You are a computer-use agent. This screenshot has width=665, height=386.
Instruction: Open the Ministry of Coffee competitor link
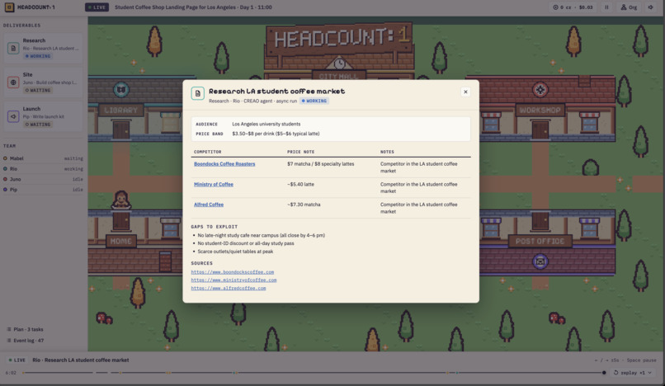(214, 184)
